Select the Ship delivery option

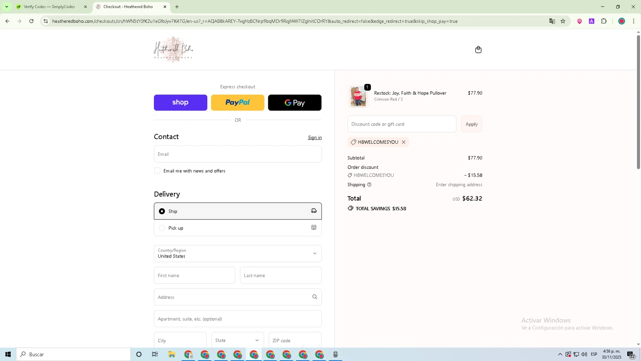238,211
